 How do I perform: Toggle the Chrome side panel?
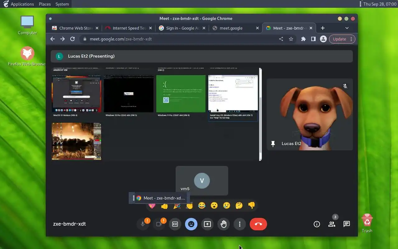point(313,39)
